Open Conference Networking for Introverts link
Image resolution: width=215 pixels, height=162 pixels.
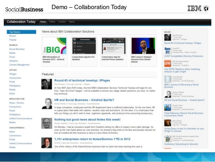[181, 144]
